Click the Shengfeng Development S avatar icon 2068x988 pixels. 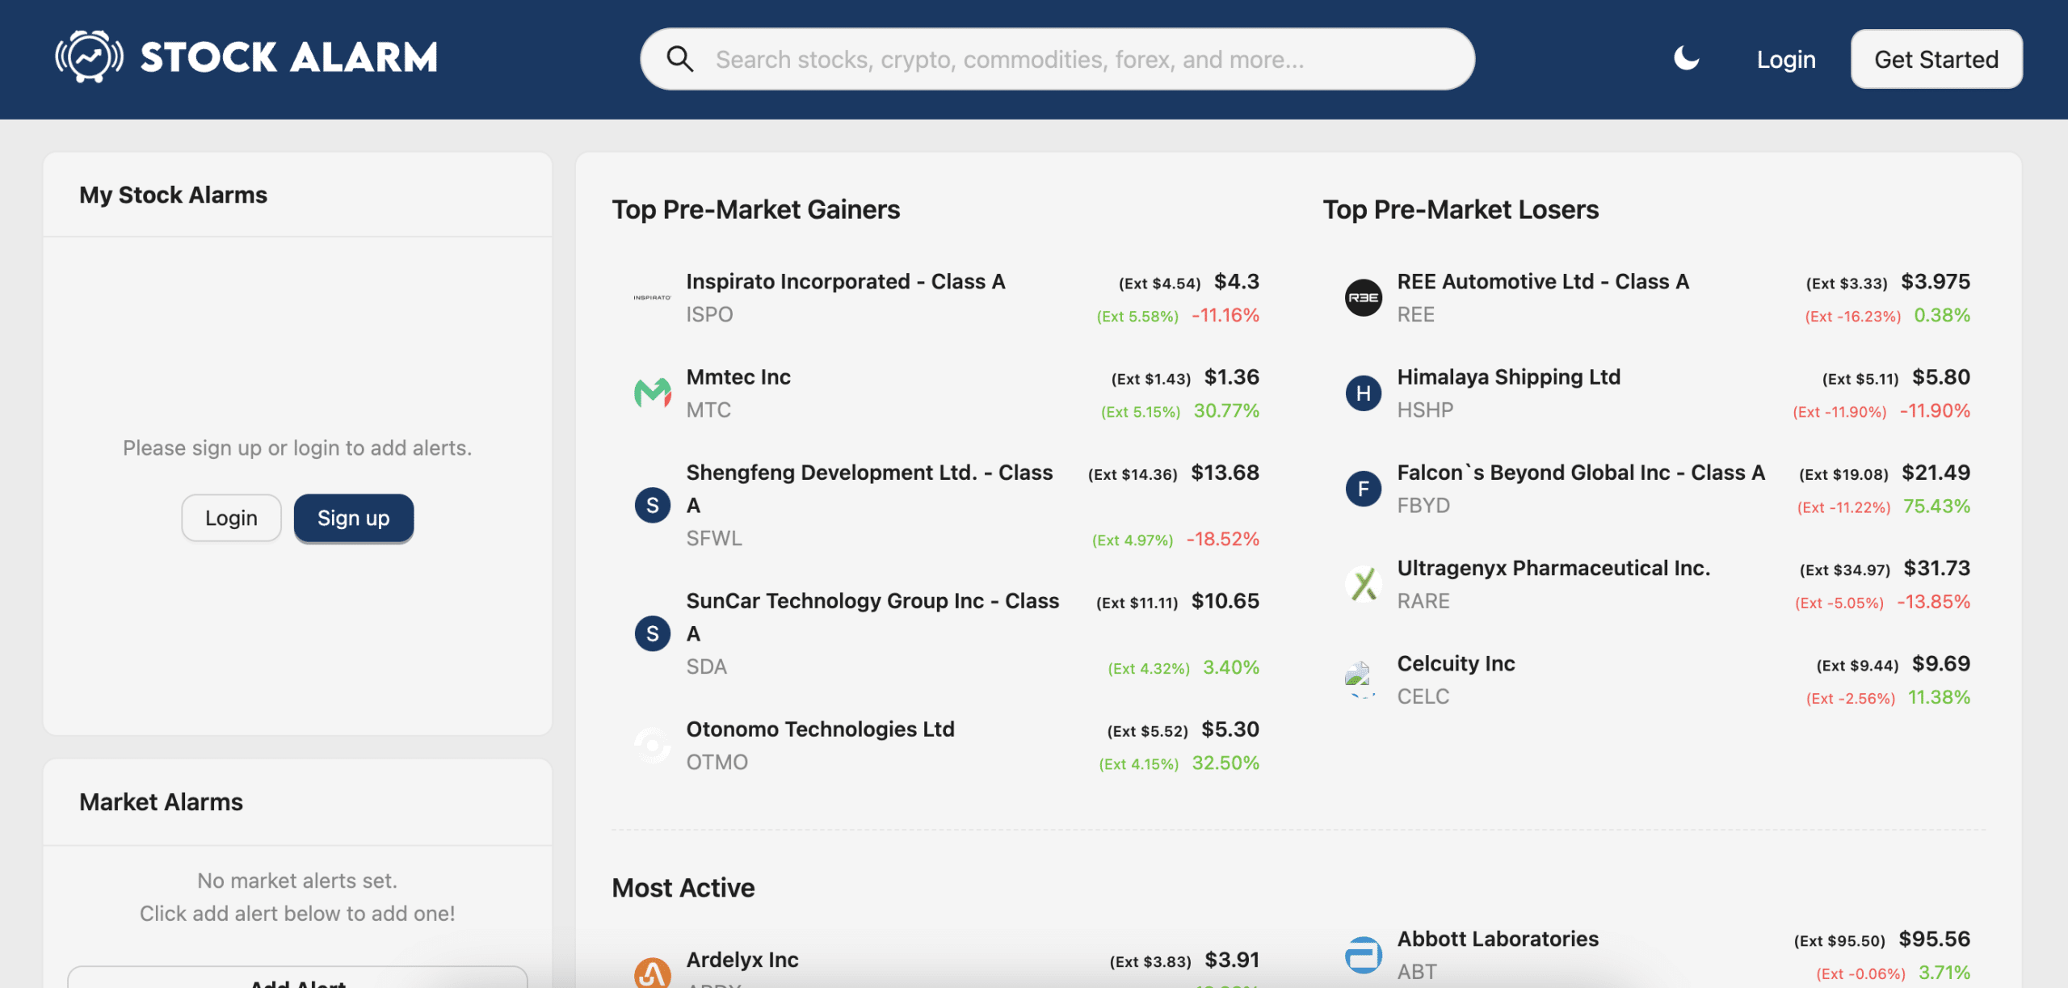(652, 506)
